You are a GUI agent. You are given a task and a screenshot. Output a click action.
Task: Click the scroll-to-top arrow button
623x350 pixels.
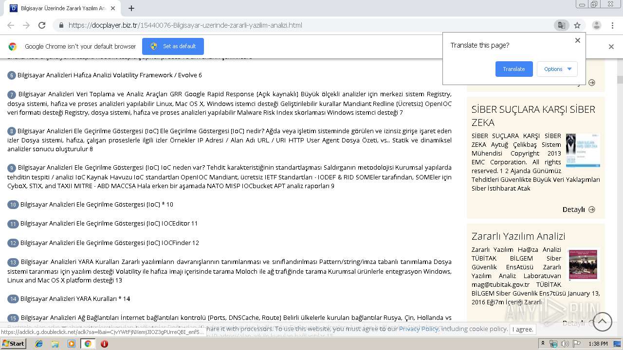[x=602, y=321]
